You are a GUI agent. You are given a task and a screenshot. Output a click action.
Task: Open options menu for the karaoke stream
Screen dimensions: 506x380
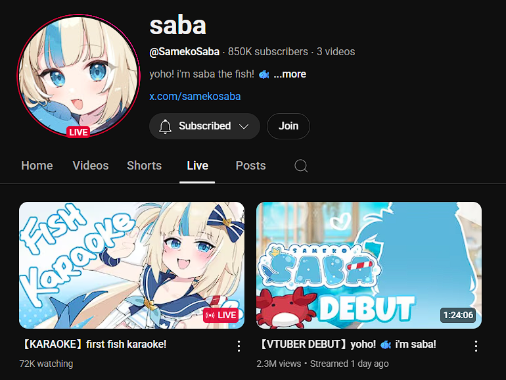point(239,346)
